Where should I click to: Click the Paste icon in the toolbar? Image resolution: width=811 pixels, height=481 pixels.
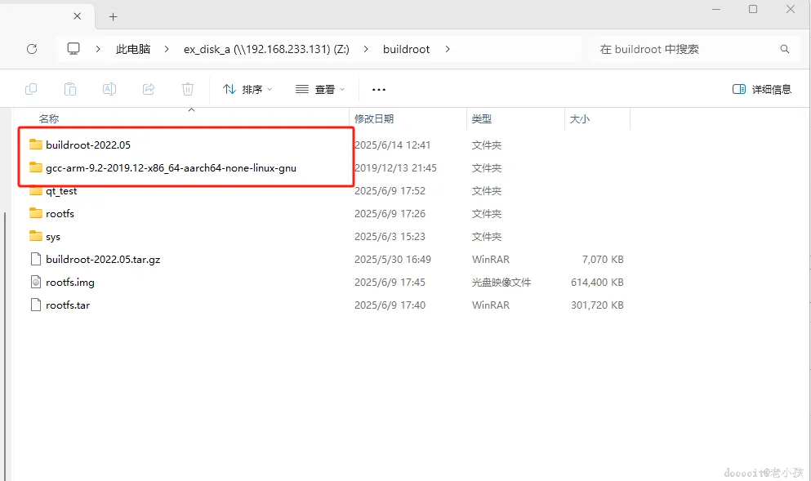tap(69, 89)
